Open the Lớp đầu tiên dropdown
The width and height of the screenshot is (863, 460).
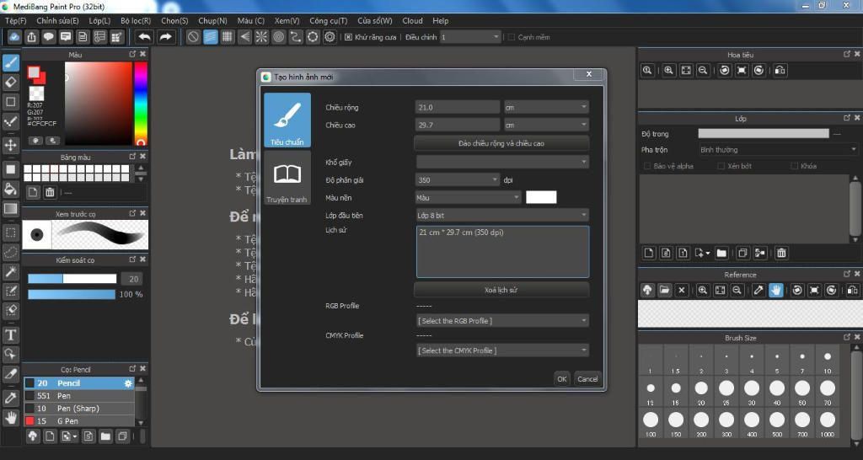(502, 215)
